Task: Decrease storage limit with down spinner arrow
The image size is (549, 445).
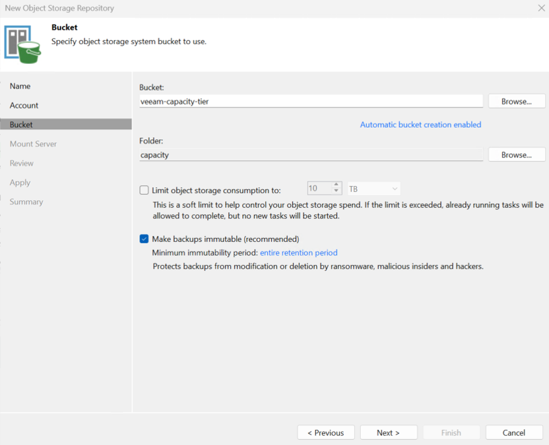Action: tap(336, 191)
